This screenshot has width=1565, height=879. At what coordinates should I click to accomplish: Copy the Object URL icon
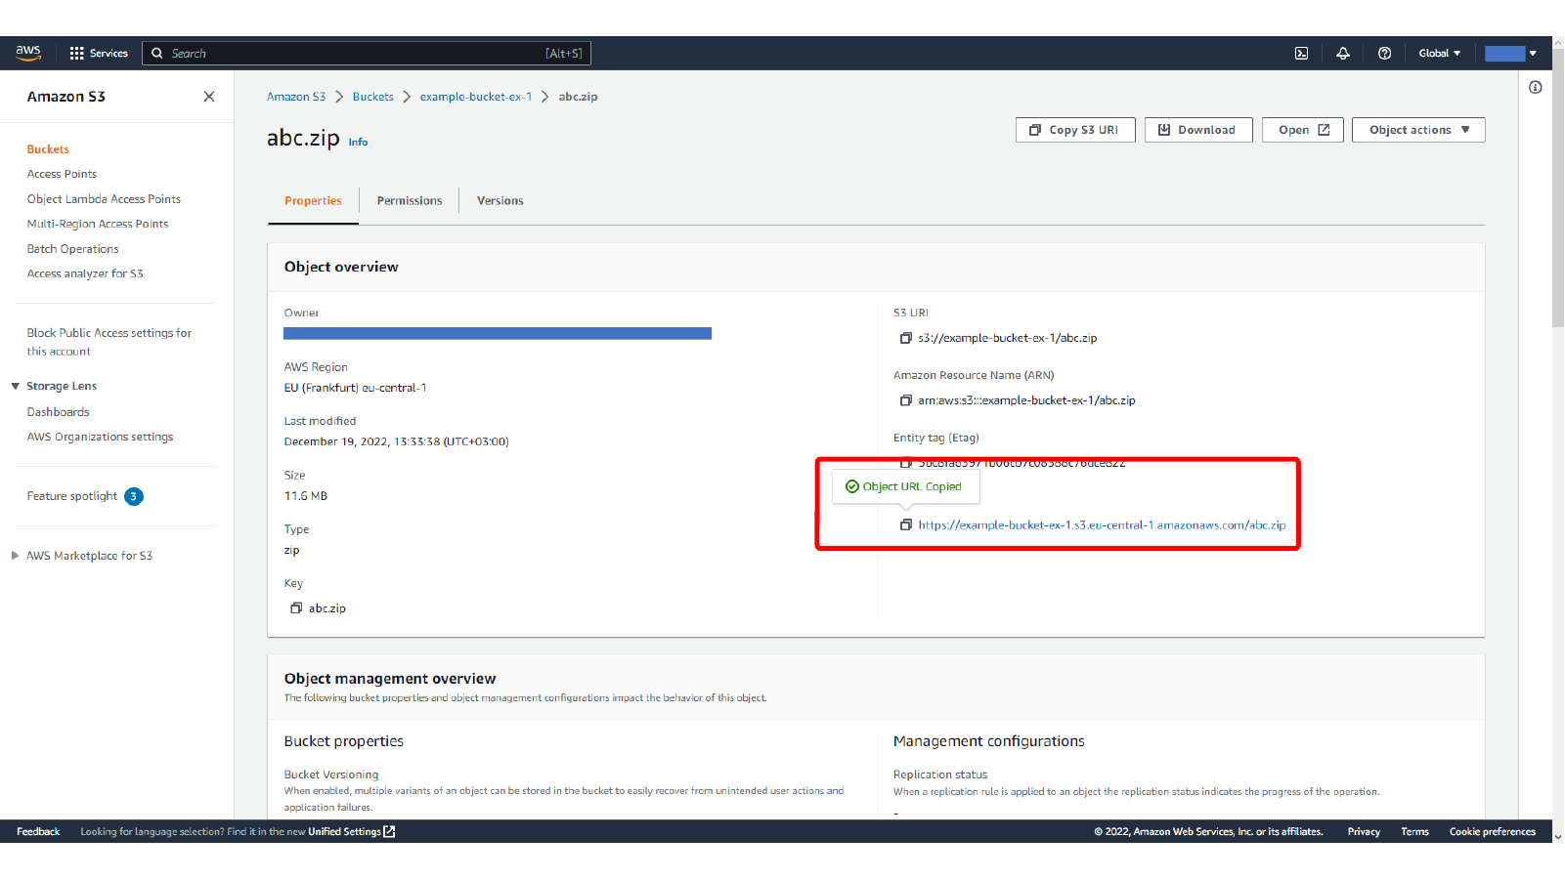click(906, 525)
